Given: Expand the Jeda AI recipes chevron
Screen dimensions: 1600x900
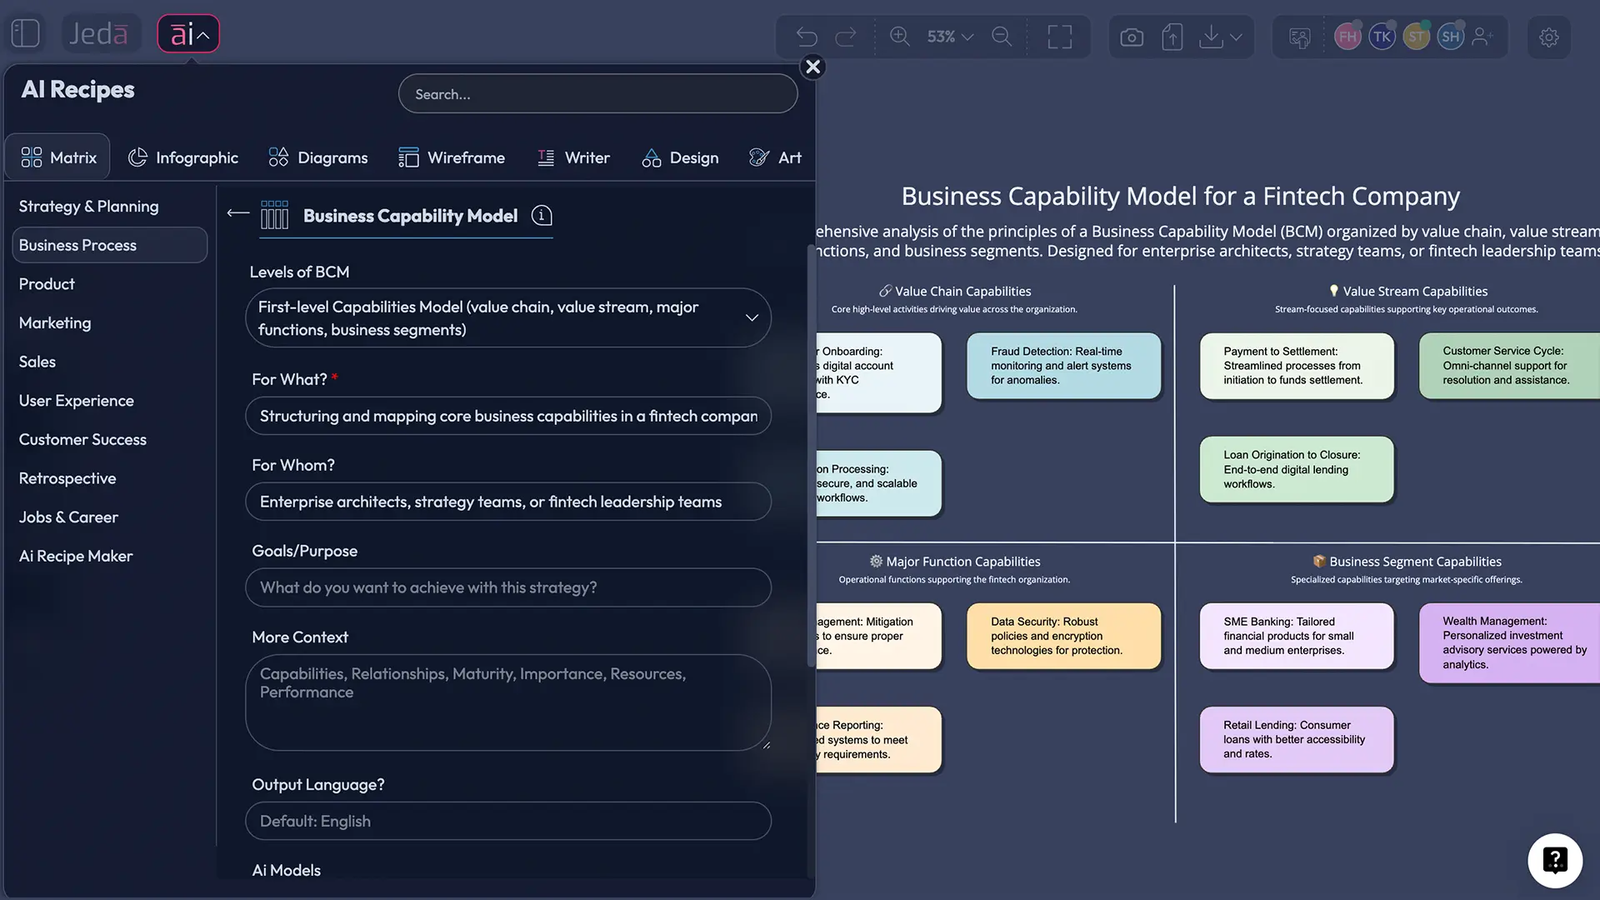Looking at the screenshot, I should pos(202,33).
